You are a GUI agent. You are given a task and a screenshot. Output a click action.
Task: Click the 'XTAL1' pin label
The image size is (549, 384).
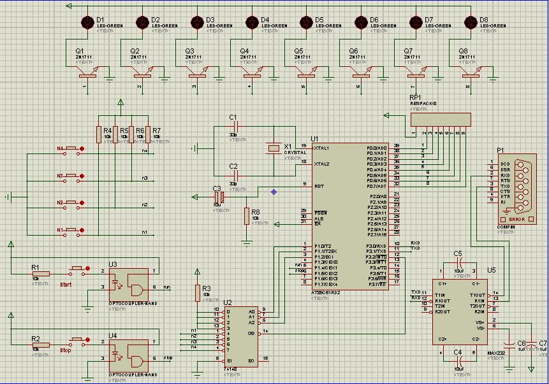pyautogui.click(x=321, y=148)
